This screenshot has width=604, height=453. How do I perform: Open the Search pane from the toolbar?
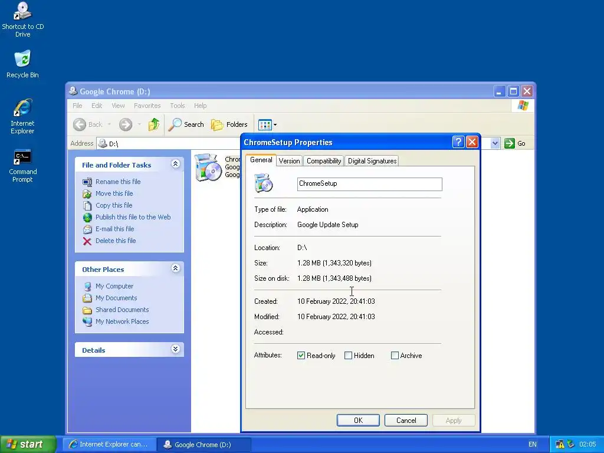tap(186, 124)
